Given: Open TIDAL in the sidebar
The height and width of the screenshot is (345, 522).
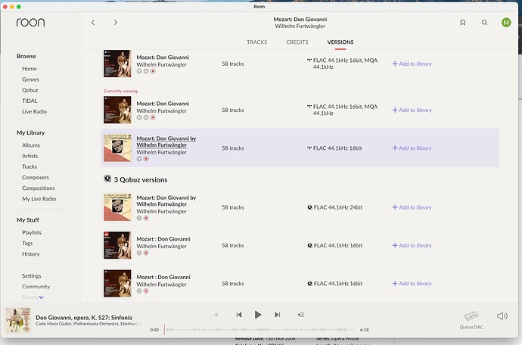Looking at the screenshot, I should (x=30, y=101).
